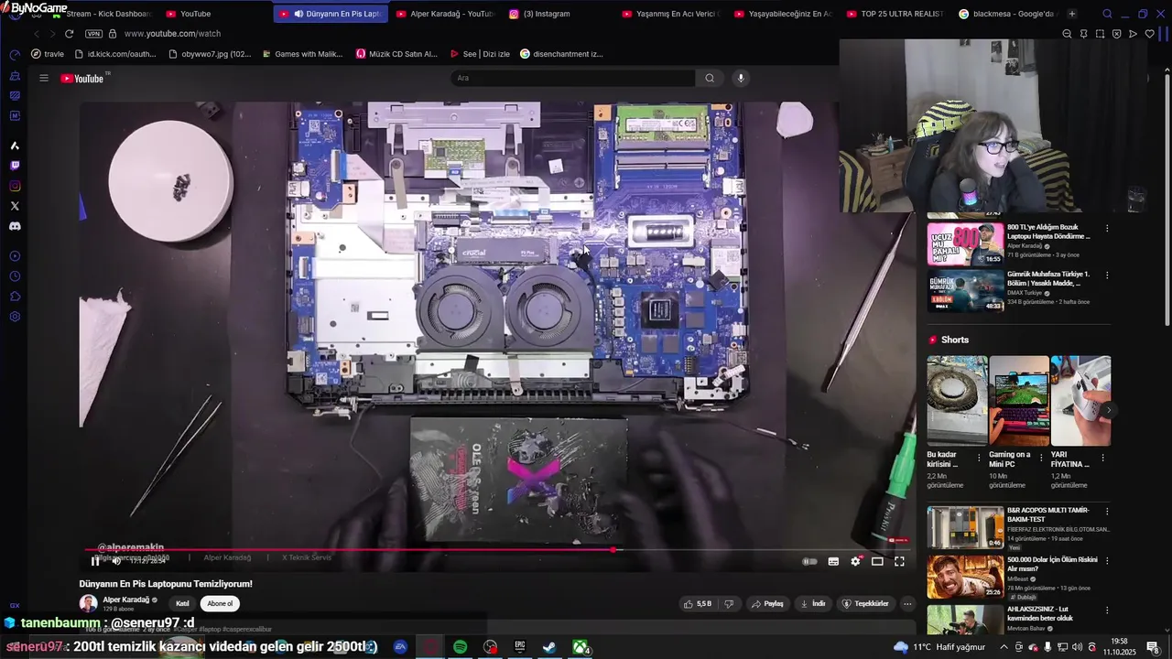Open Xbox app from the taskbar
1172x659 pixels.
(580, 647)
